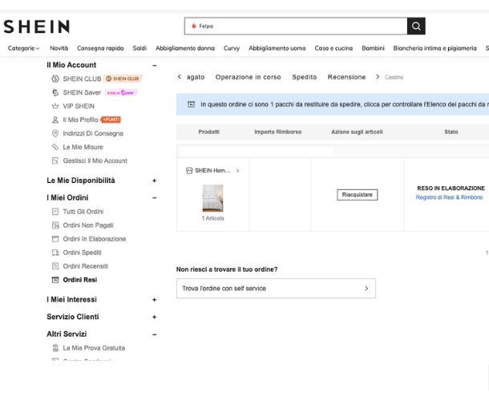489x401 pixels.
Task: Click the Ordini Recensiti icon
Action: (x=55, y=266)
